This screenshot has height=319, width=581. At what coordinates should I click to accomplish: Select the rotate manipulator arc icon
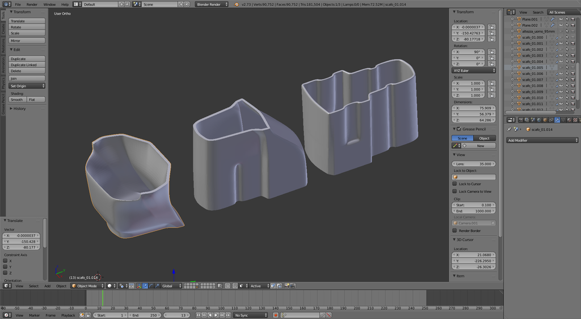pos(151,286)
